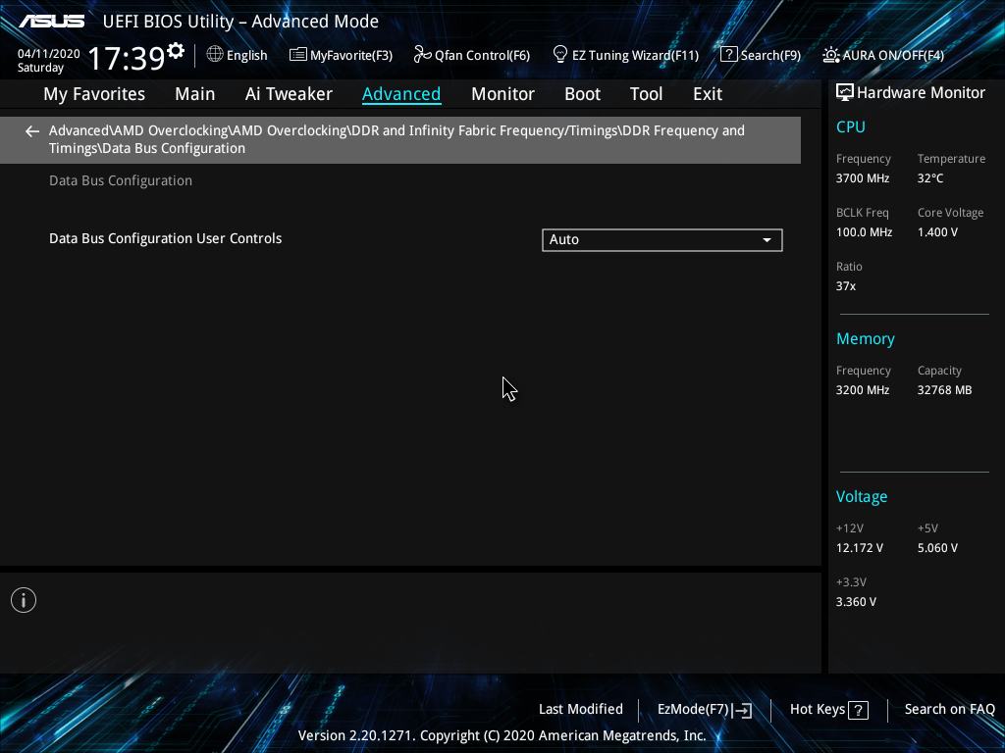1005x753 pixels.
Task: Click the Ratio value 37x
Action: [x=845, y=286]
